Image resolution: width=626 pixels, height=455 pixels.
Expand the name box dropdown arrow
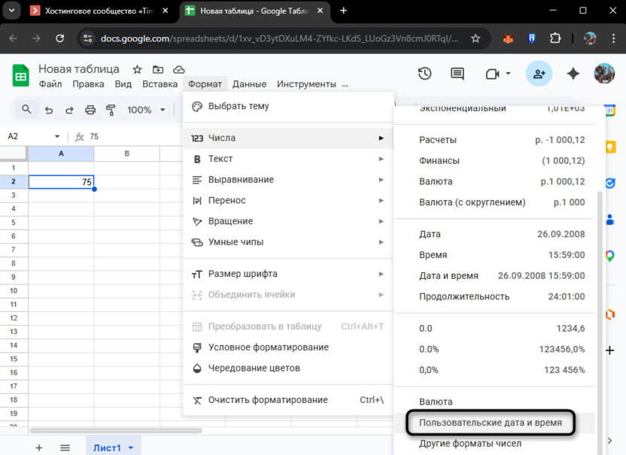[57, 136]
